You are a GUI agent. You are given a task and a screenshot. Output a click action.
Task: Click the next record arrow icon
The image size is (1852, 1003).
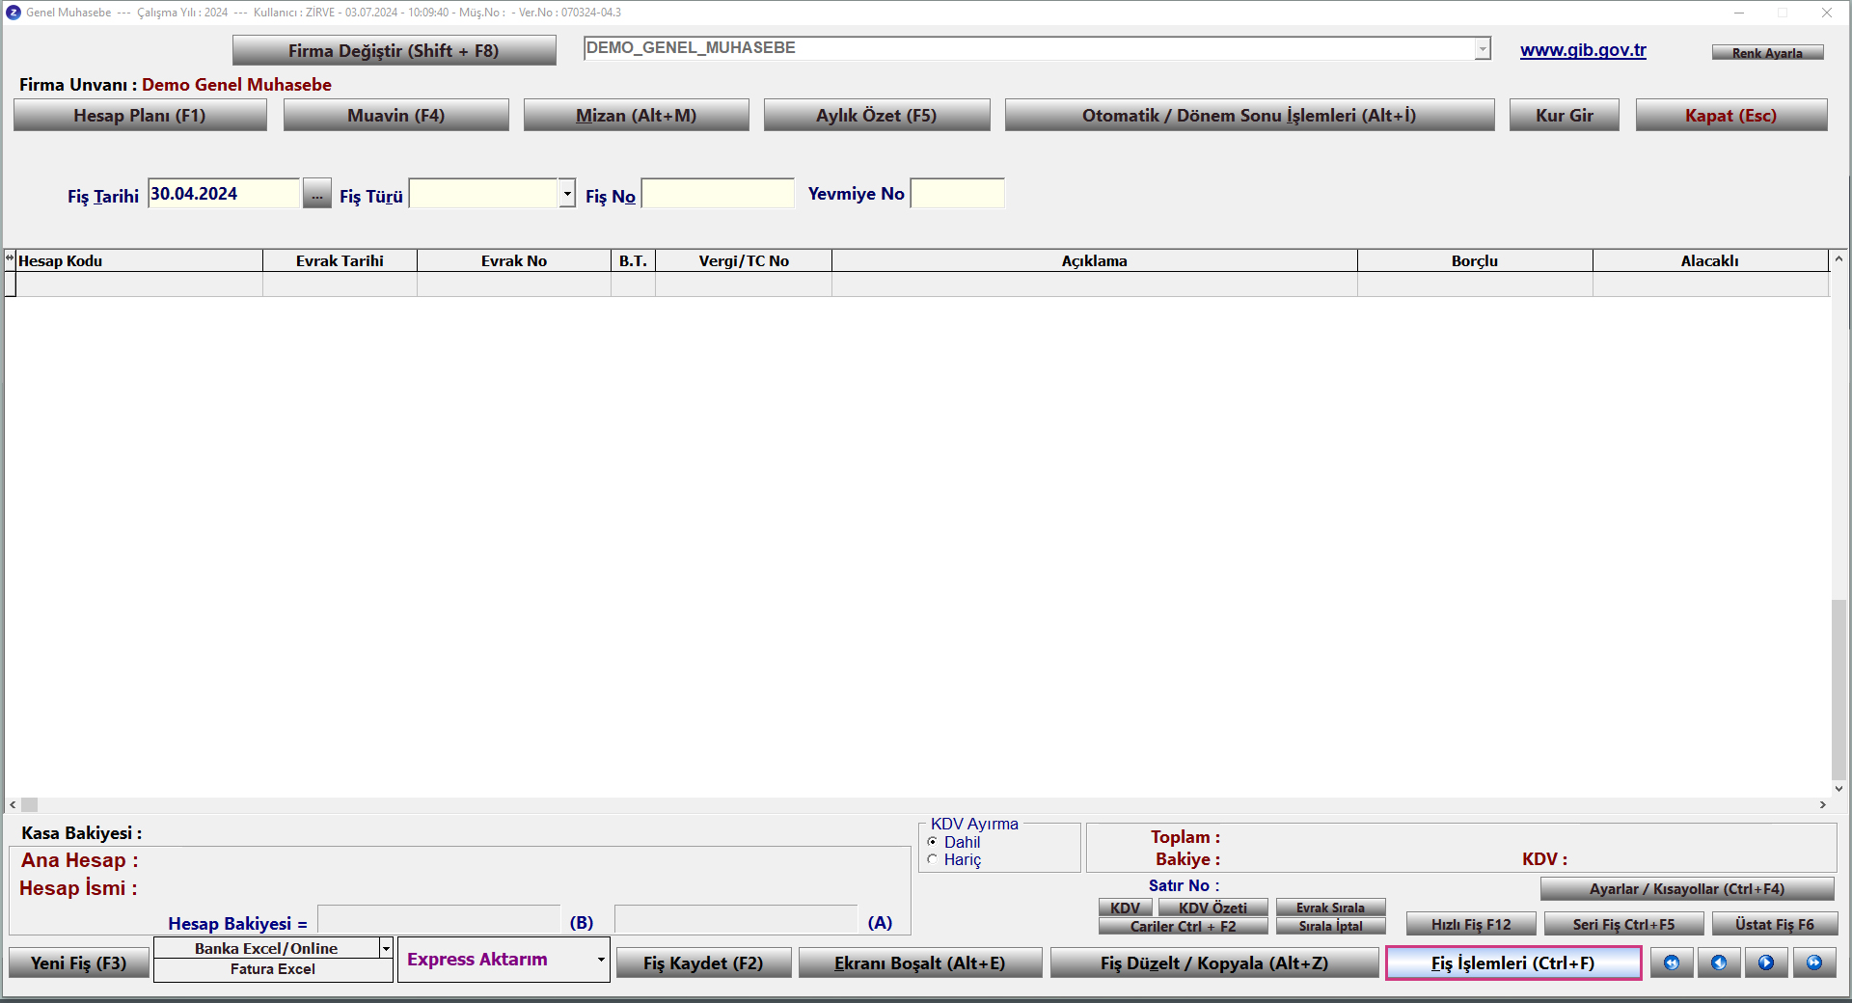[x=1766, y=962]
